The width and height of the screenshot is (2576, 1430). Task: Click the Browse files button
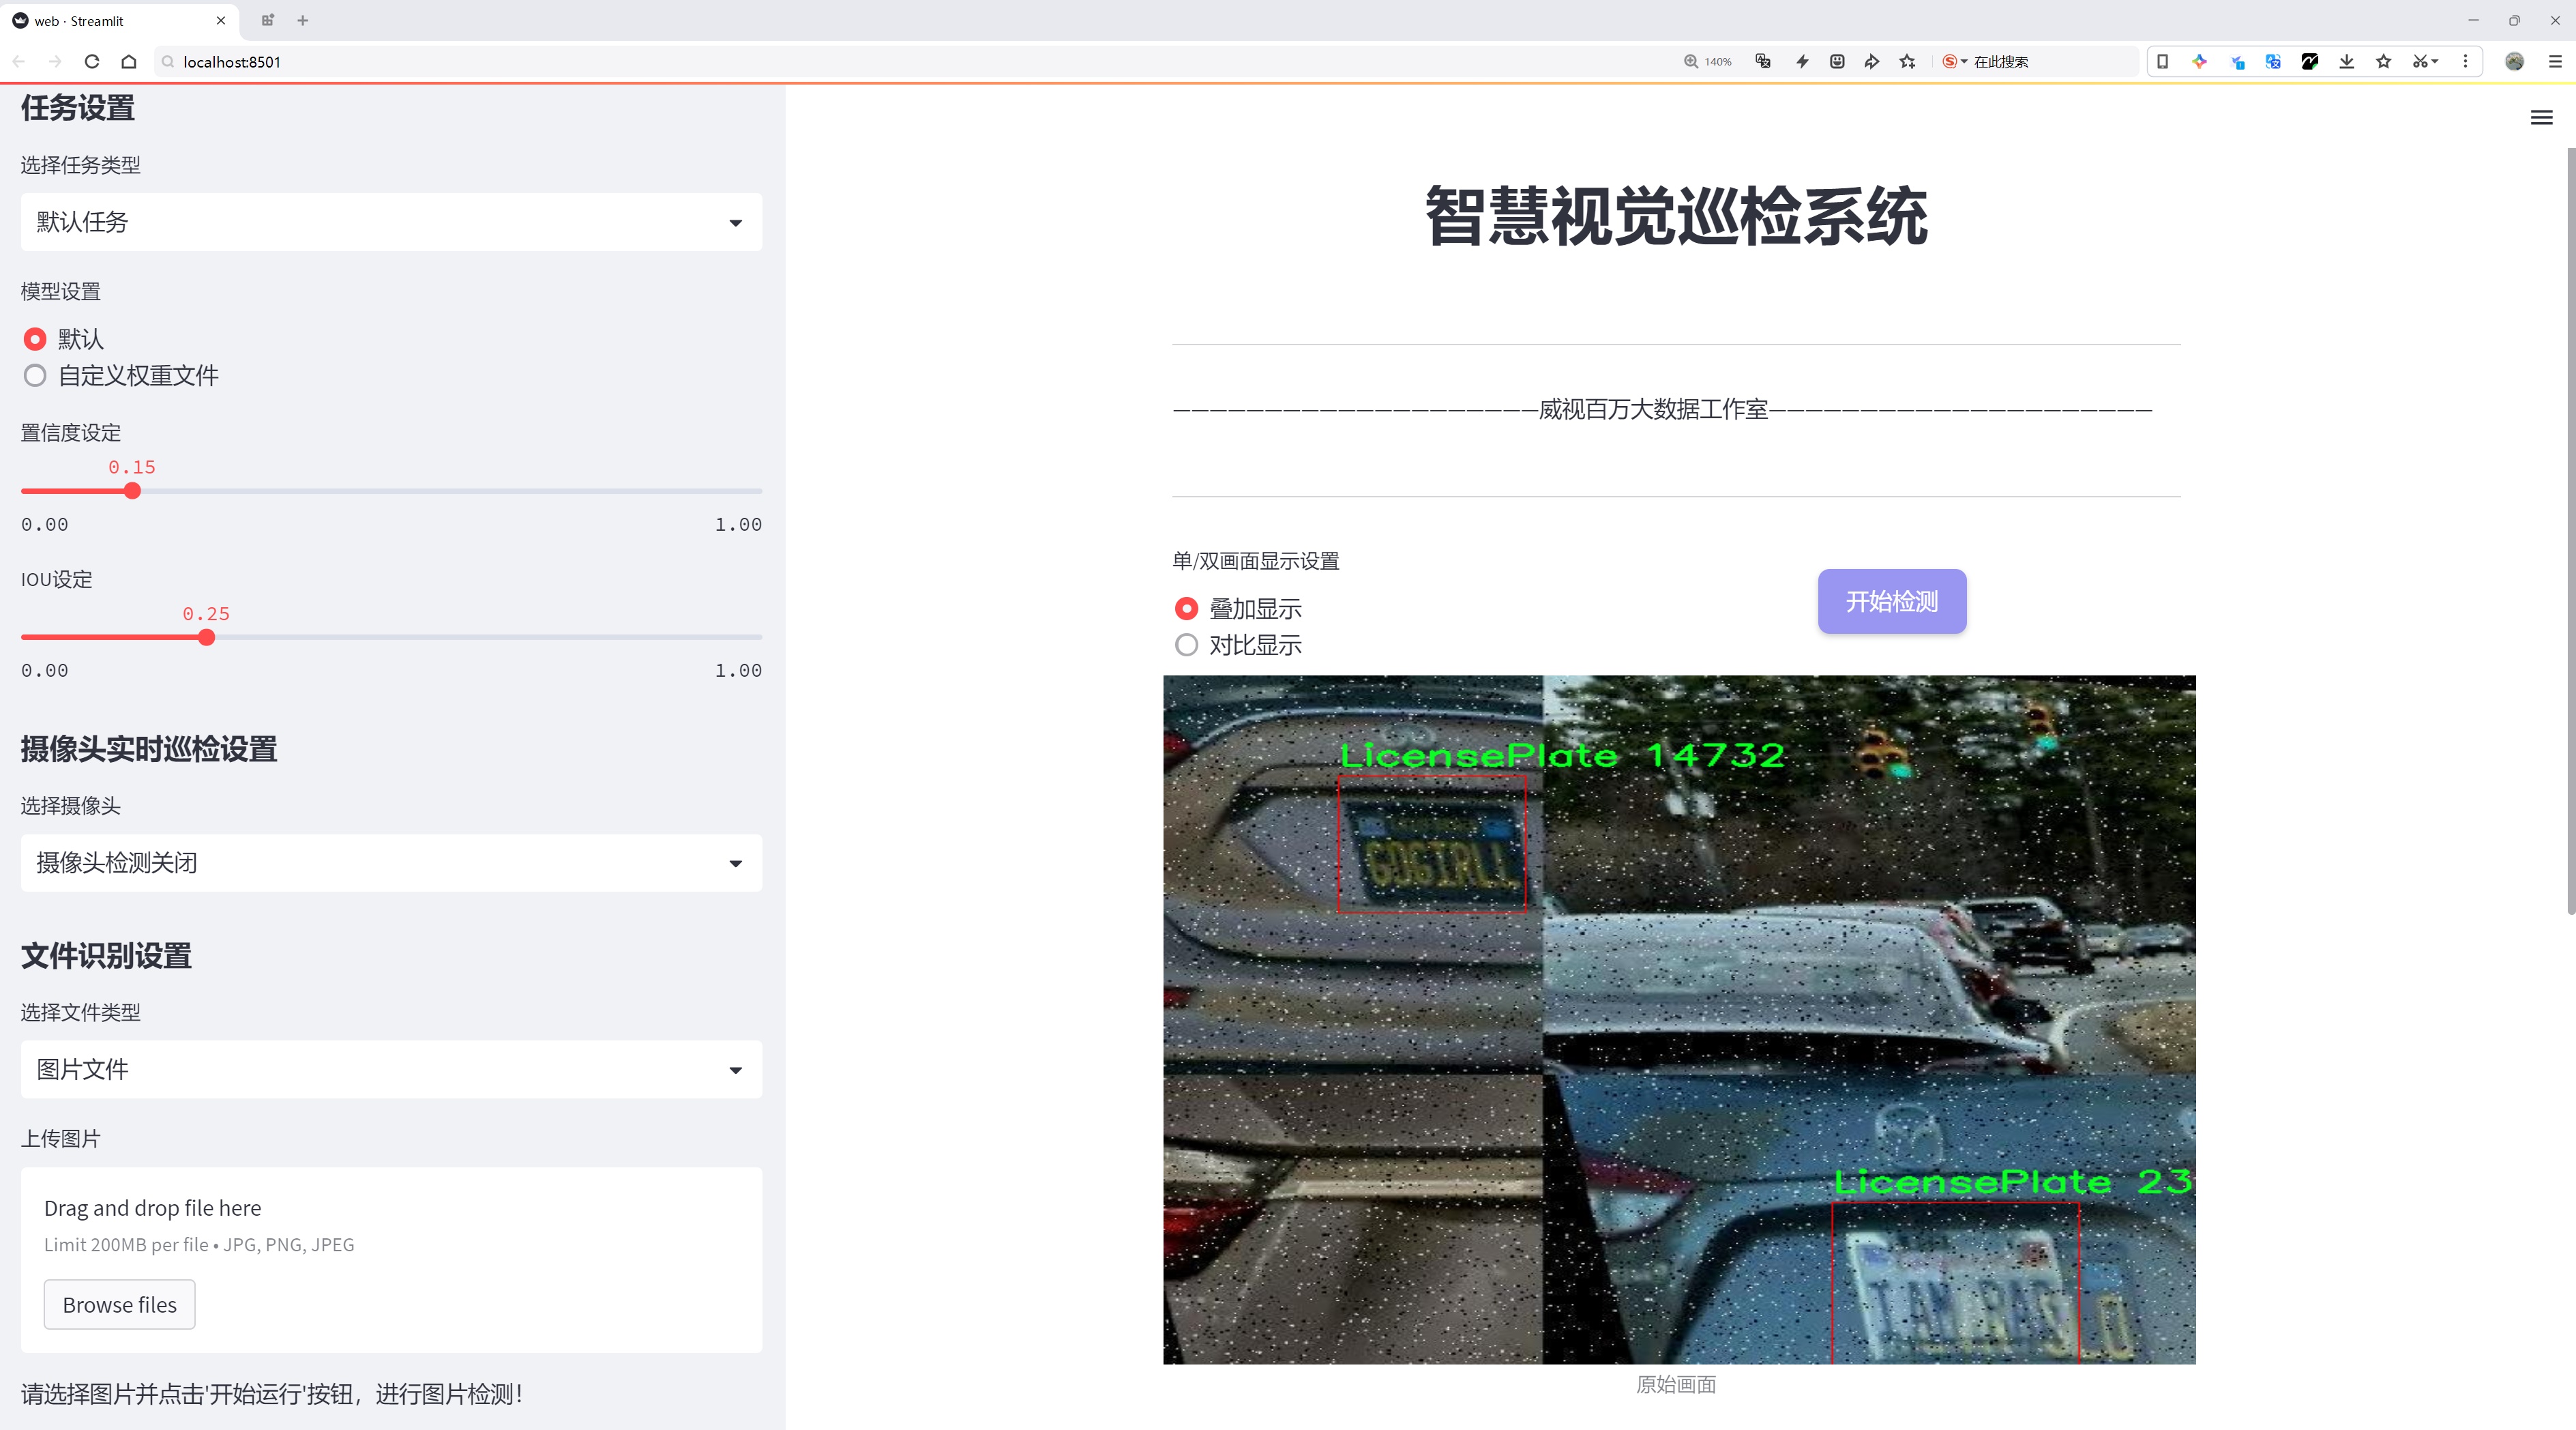coord(119,1305)
